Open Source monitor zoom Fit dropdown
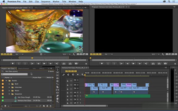 (x=19, y=54)
